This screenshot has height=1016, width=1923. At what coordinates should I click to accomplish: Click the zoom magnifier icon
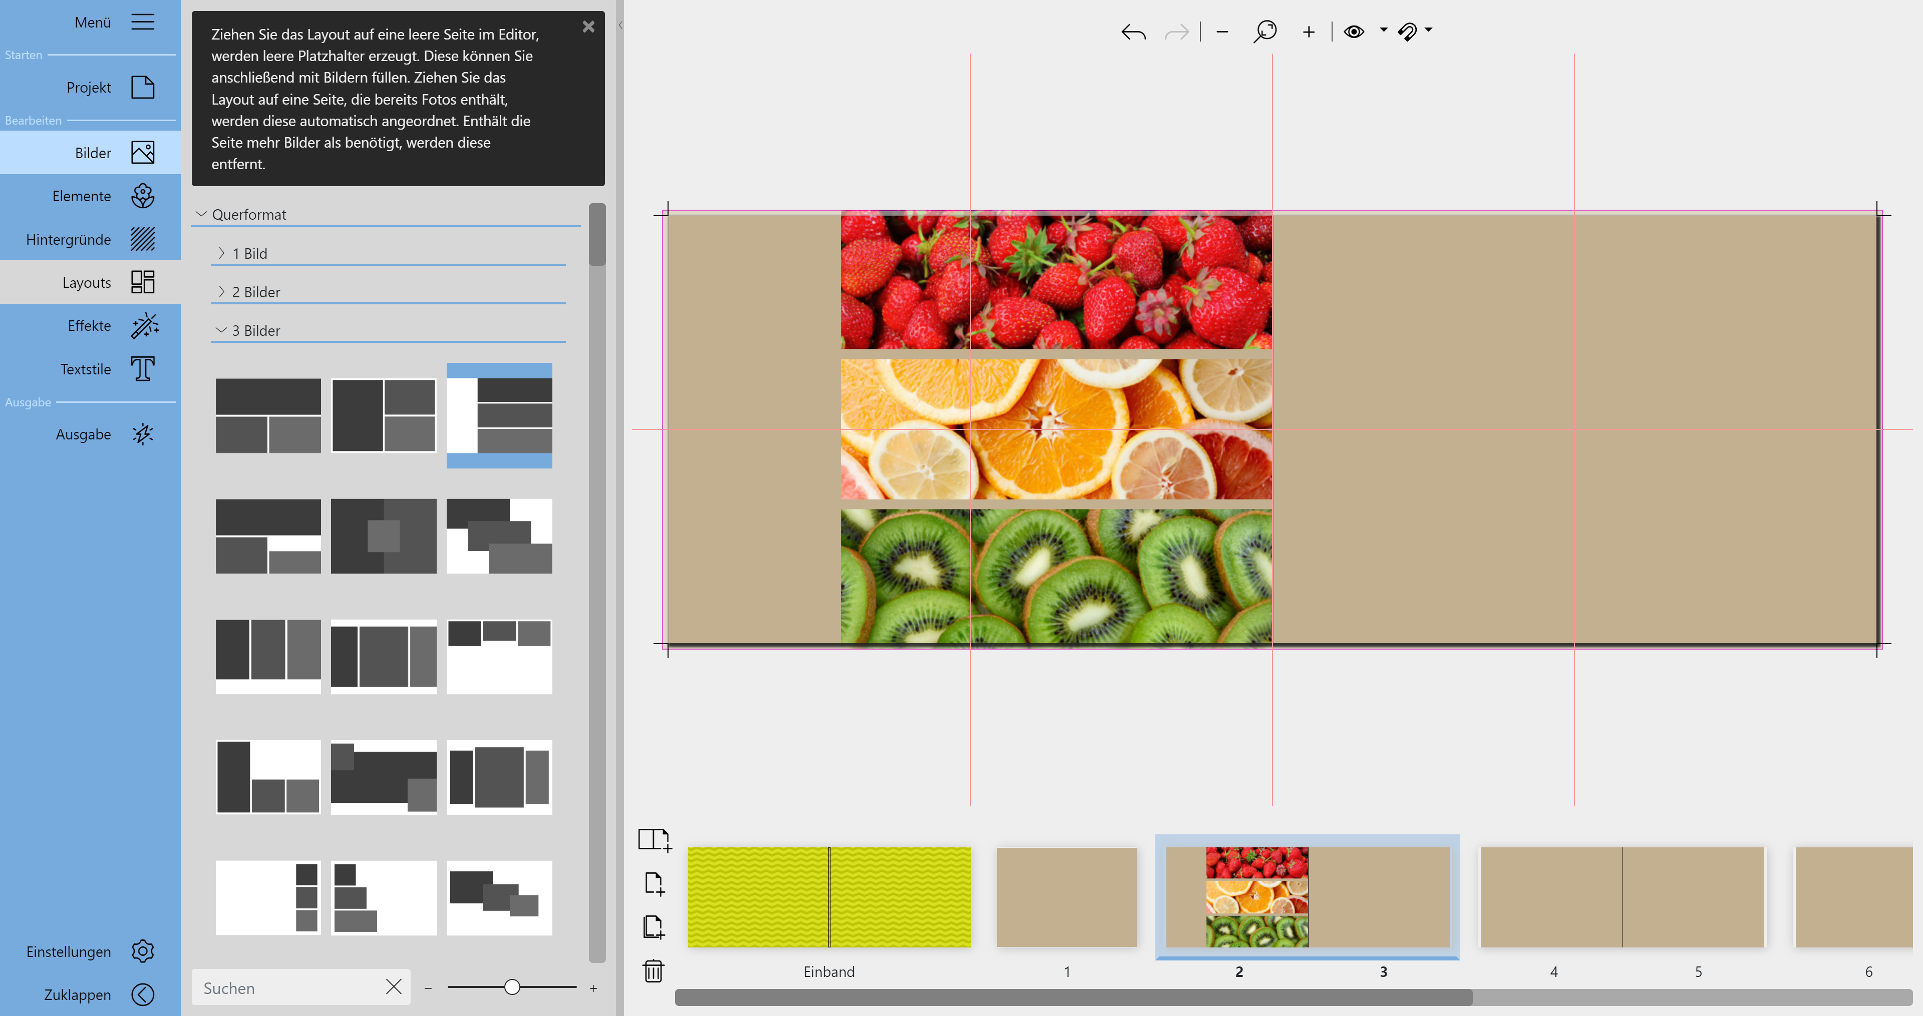point(1264,32)
